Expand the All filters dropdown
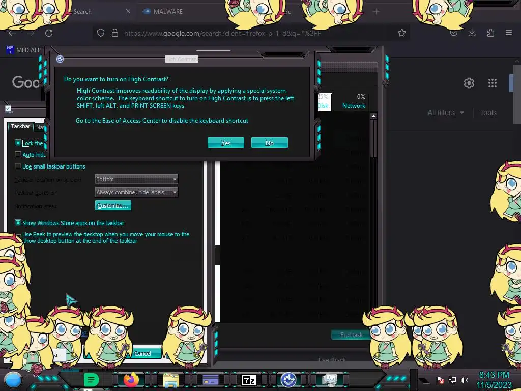 (x=446, y=113)
